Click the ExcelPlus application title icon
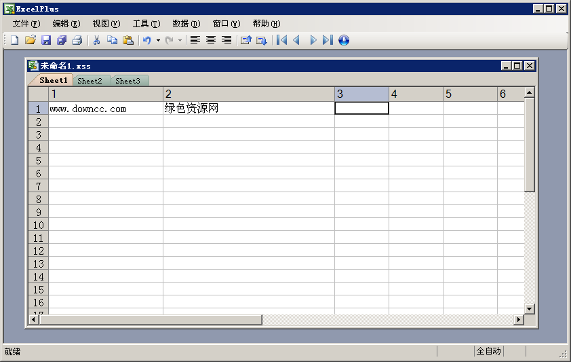The height and width of the screenshot is (362, 571). click(9, 9)
